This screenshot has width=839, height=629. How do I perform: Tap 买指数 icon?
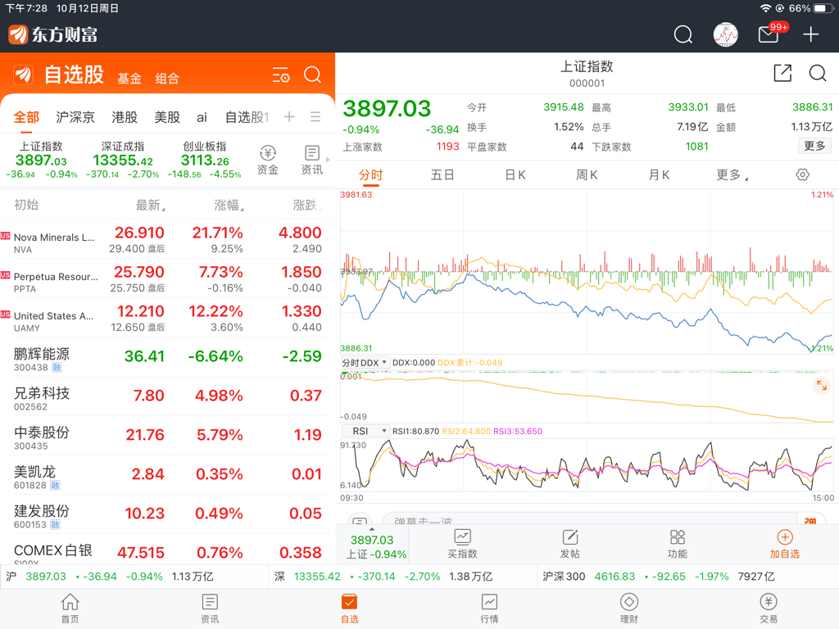462,544
